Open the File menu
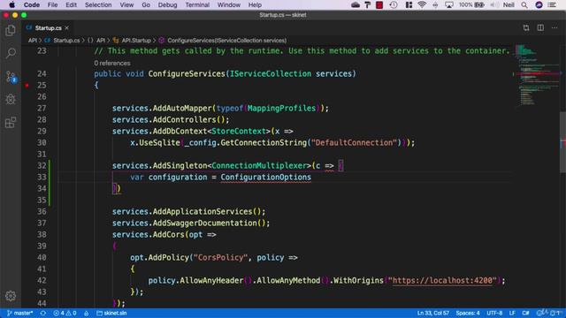This screenshot has height=318, width=566. pos(53,4)
